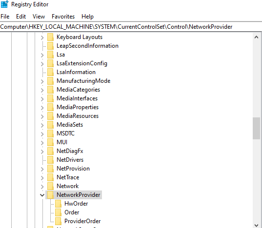Open the File menu

coord(5,17)
